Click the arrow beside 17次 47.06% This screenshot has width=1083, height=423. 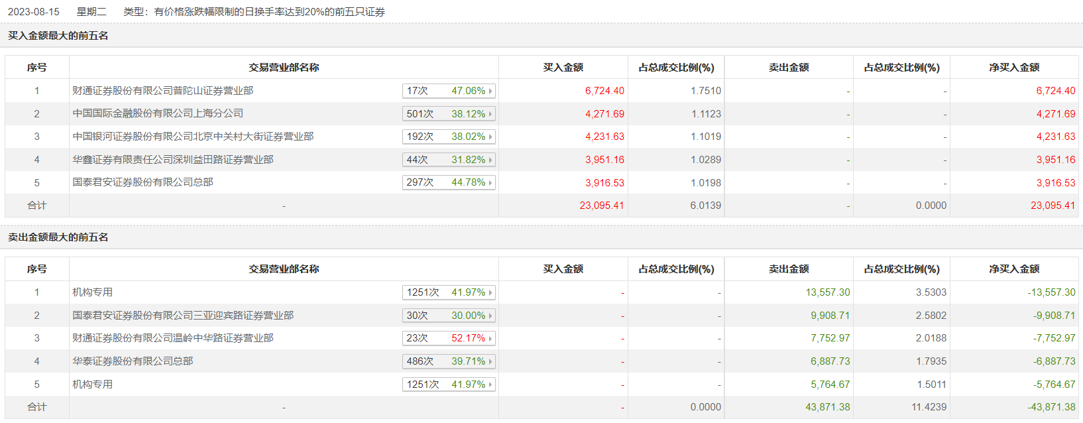[x=490, y=91]
